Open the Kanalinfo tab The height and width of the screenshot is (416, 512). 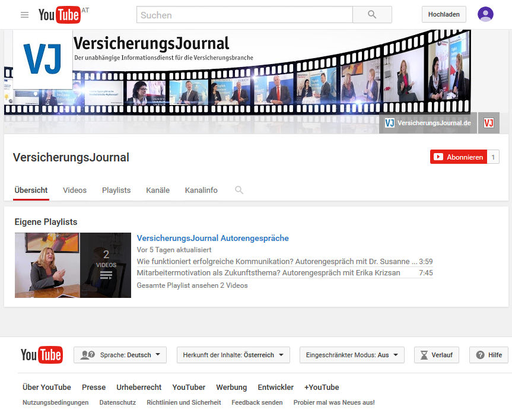click(201, 190)
